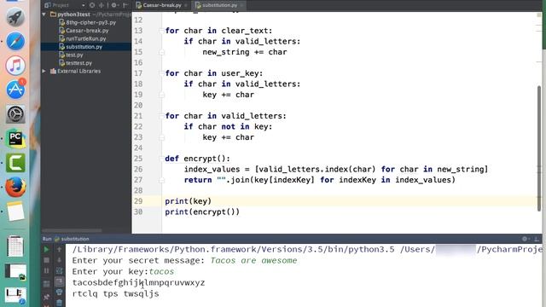The width and height of the screenshot is (546, 307).
Task: Click the Project panel horizontal scrollbar
Action: [x=72, y=230]
